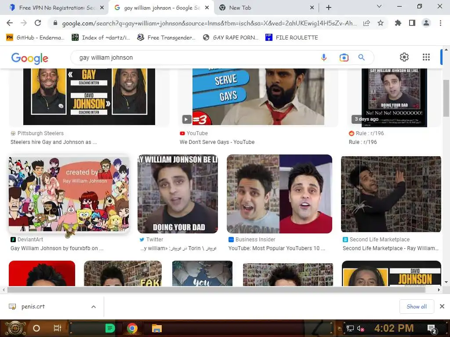
Task: Start voice search with the microphone
Action: [x=324, y=57]
